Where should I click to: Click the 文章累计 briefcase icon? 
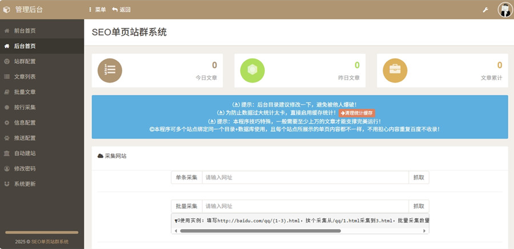point(395,70)
